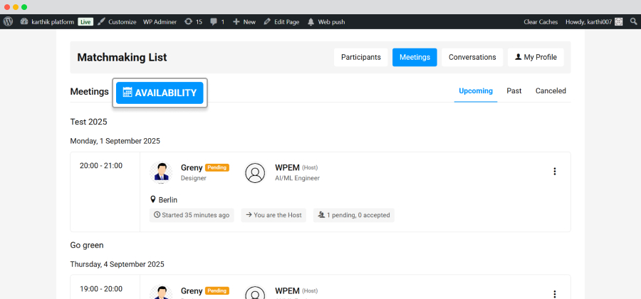Click '1 pending, 0 accepted' tag
Screen dimensions: 641x299
[354, 215]
